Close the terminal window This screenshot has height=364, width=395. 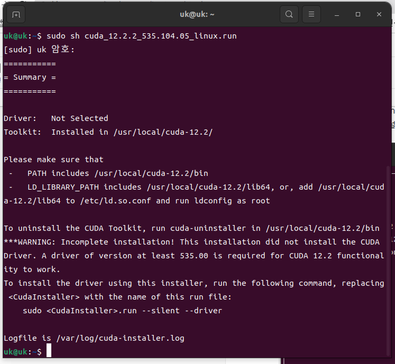(x=379, y=14)
